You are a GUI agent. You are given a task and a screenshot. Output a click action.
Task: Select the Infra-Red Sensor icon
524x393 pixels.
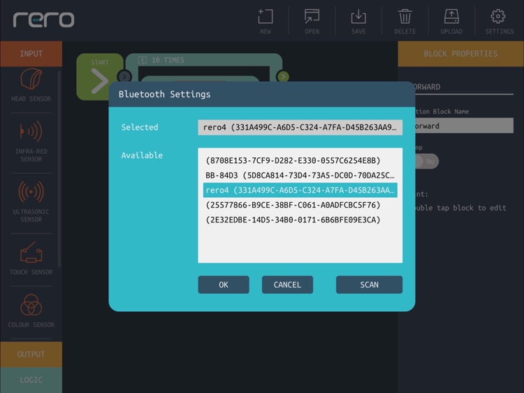click(31, 131)
